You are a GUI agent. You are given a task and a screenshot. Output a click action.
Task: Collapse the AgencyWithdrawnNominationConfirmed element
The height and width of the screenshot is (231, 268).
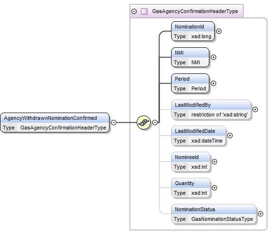[114, 122]
